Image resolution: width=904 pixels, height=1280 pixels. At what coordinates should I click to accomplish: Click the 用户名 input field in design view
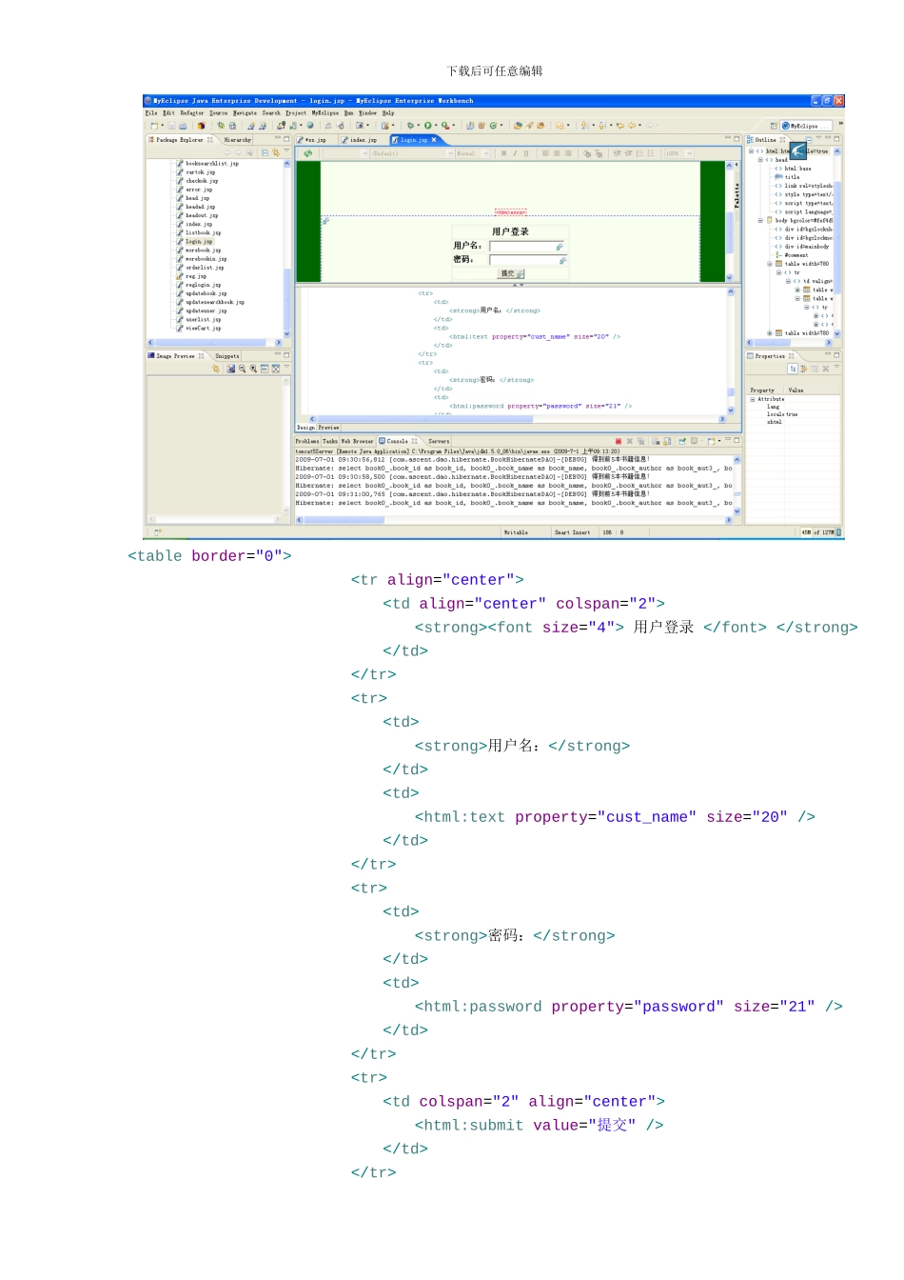tap(526, 247)
